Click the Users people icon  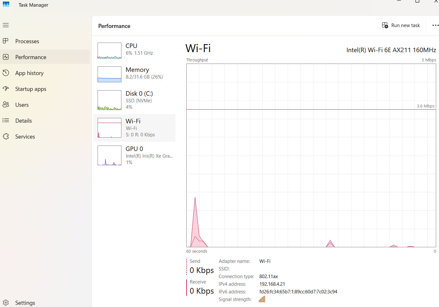coord(6,105)
